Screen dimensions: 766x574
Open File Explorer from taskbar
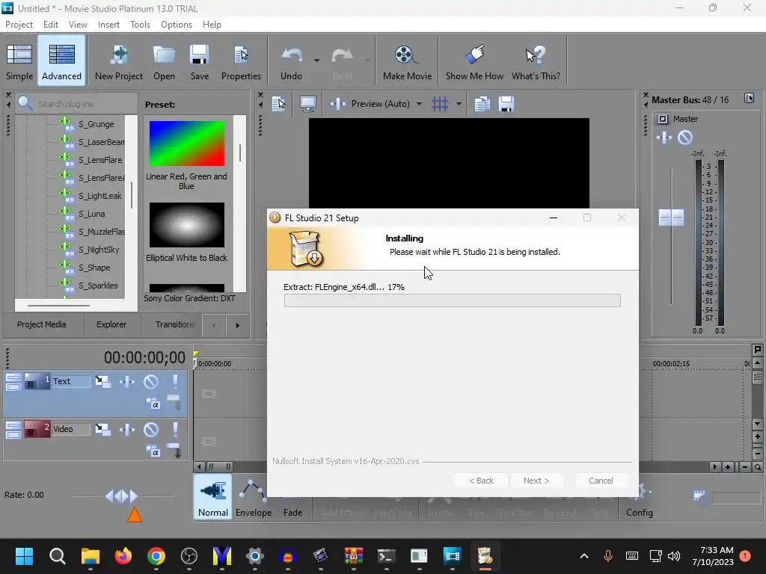[91, 556]
